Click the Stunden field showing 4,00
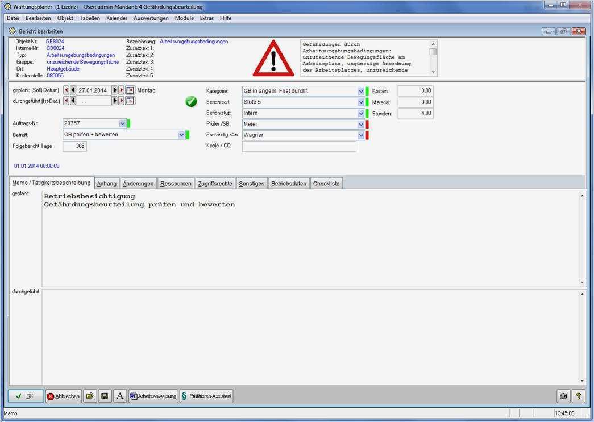Viewport: 594px width, 422px height. pyautogui.click(x=415, y=113)
